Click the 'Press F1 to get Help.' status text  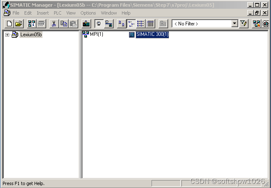[x=23, y=183]
